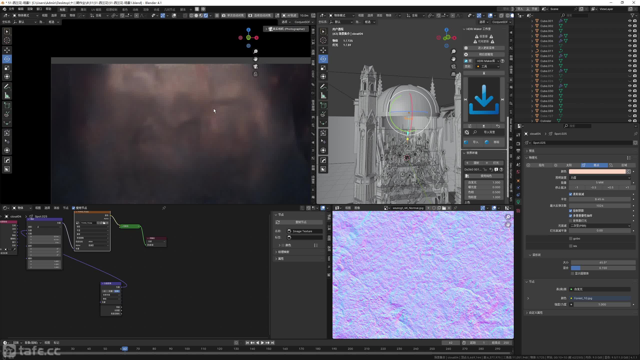Open the 光衰减 二次型(PBR) dropdown
The height and width of the screenshot is (360, 640).
600,226
